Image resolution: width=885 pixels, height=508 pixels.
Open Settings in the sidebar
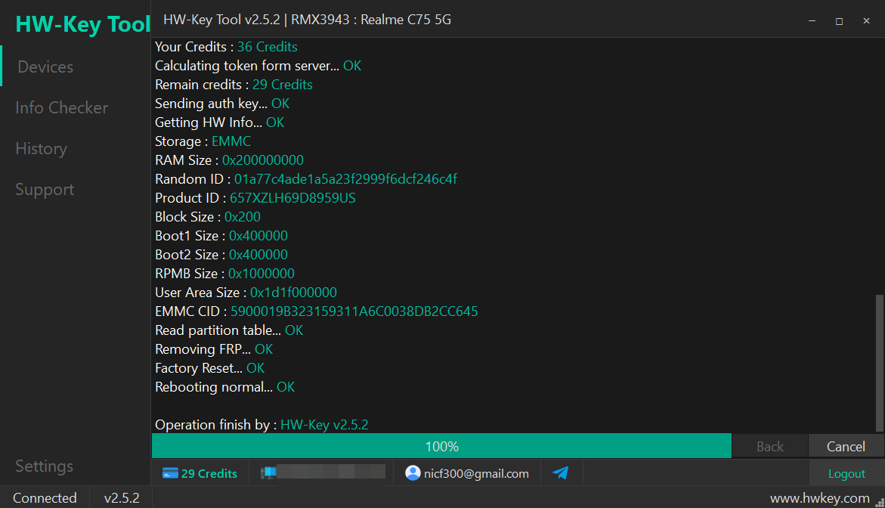pyautogui.click(x=44, y=466)
